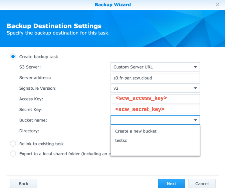Click into the Access Key field
Image resolution: width=225 pixels, height=190 pixels.
[155, 99]
